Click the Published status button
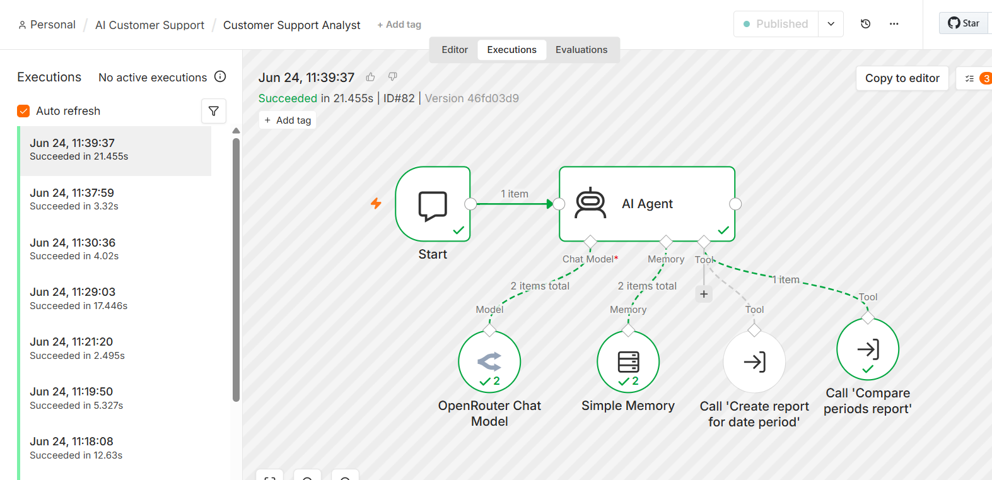Screen dimensions: 992x480 click(x=776, y=24)
